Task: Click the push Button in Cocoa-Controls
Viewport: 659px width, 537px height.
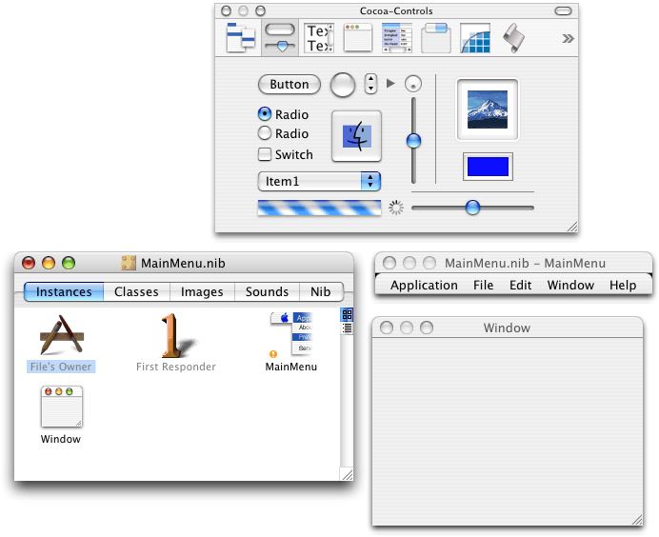Action: pos(290,85)
